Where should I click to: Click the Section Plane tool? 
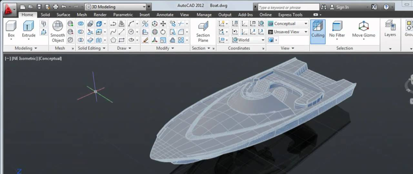click(x=203, y=31)
